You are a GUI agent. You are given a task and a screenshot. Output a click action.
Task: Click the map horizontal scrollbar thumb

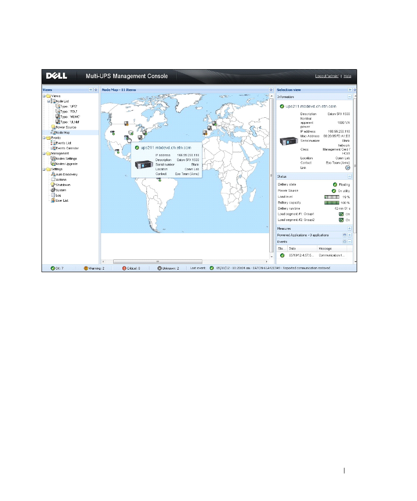(158, 262)
